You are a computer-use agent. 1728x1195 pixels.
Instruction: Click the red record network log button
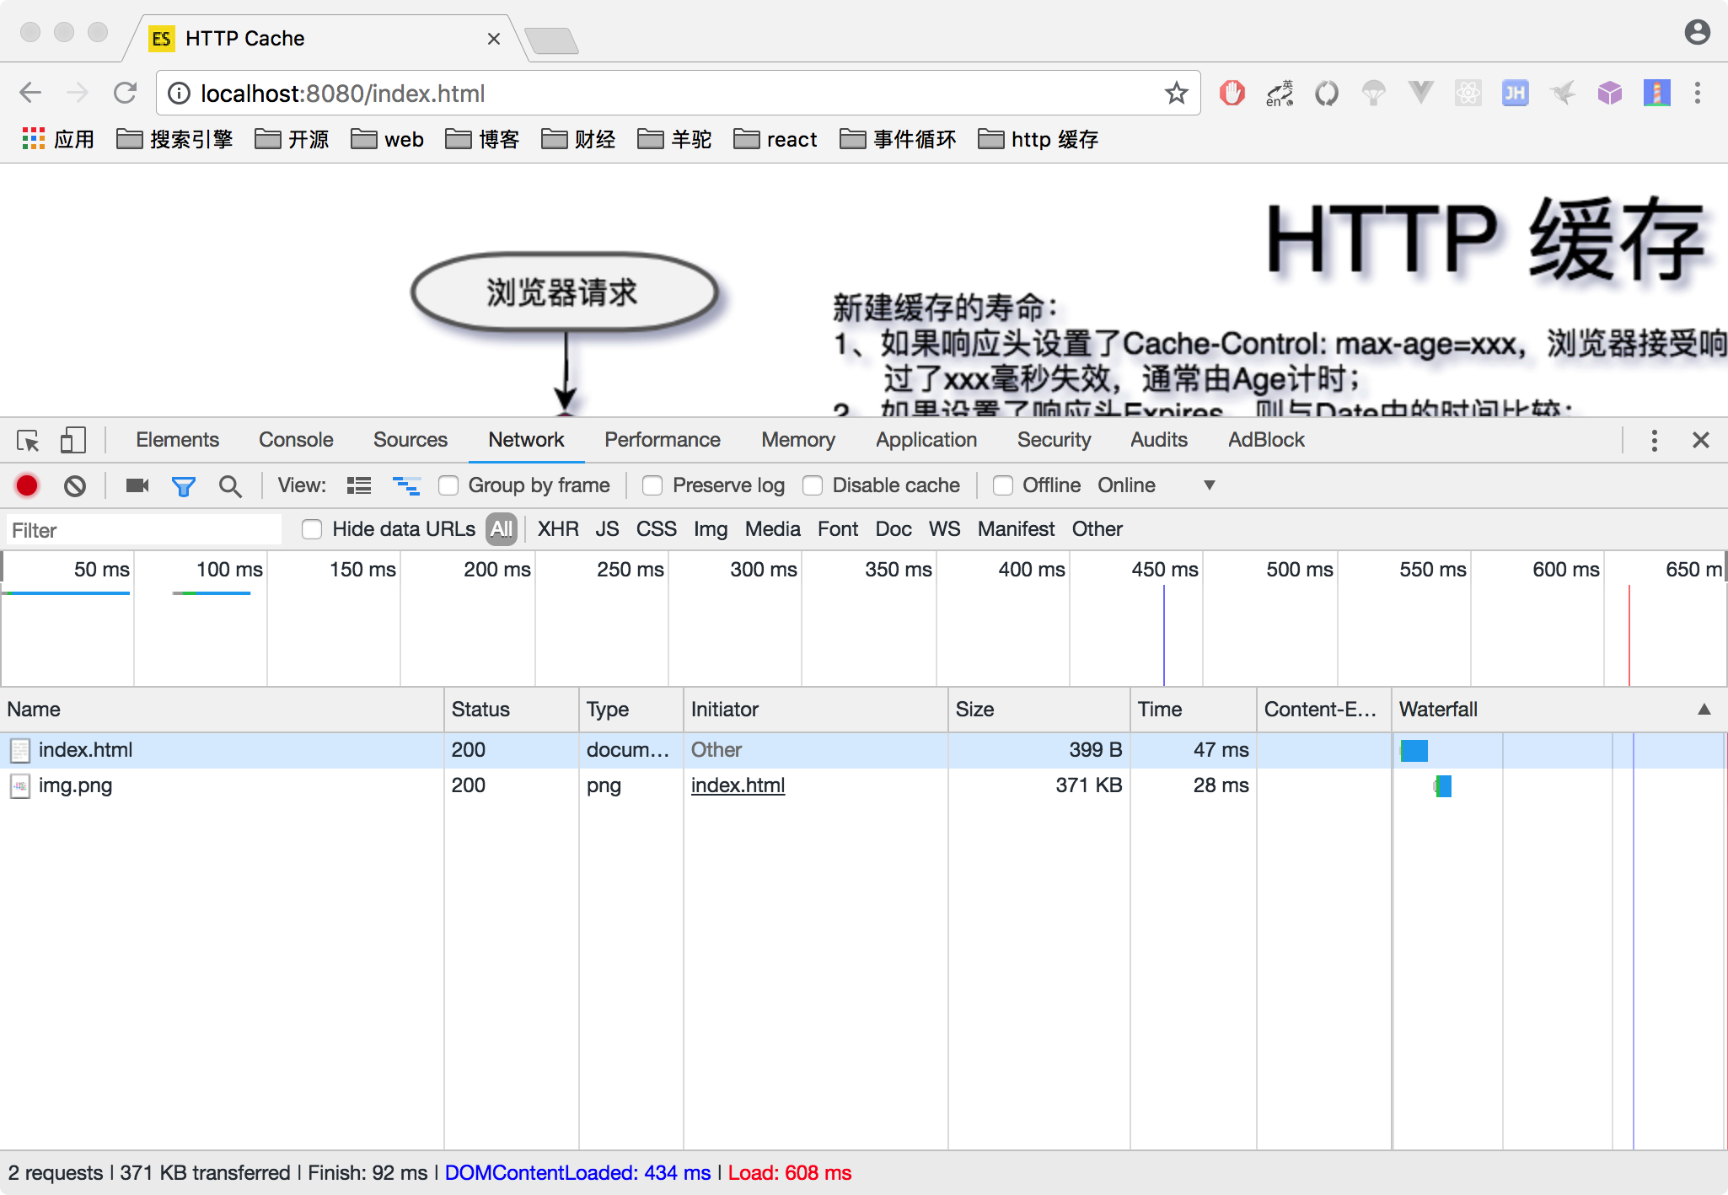(x=27, y=485)
